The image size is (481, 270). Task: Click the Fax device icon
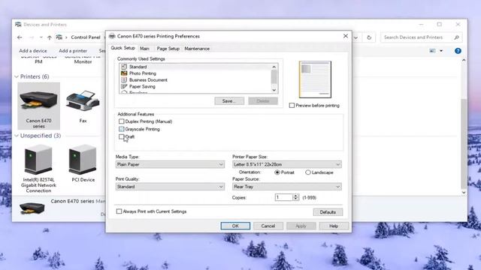pyautogui.click(x=83, y=101)
